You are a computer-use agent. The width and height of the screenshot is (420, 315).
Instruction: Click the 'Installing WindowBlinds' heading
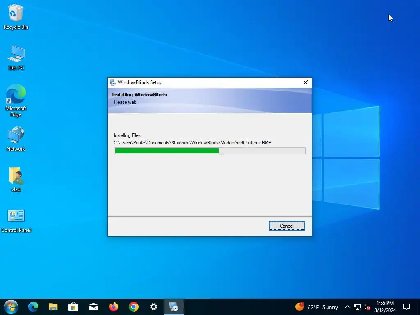click(x=139, y=95)
